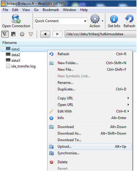Image resolution: width=137 pixels, height=171 pixels.
Task: Open the Action gear icon
Action: (95, 19)
